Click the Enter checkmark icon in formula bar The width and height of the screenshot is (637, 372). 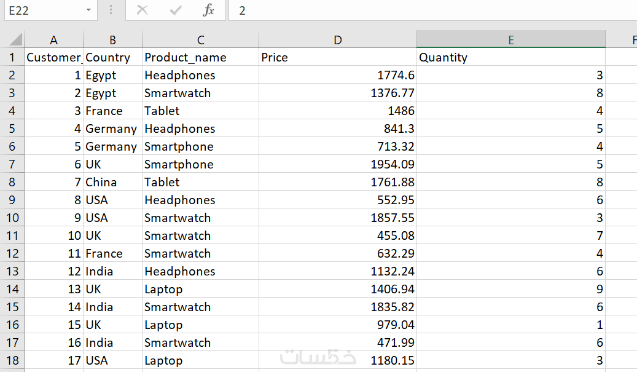click(176, 10)
